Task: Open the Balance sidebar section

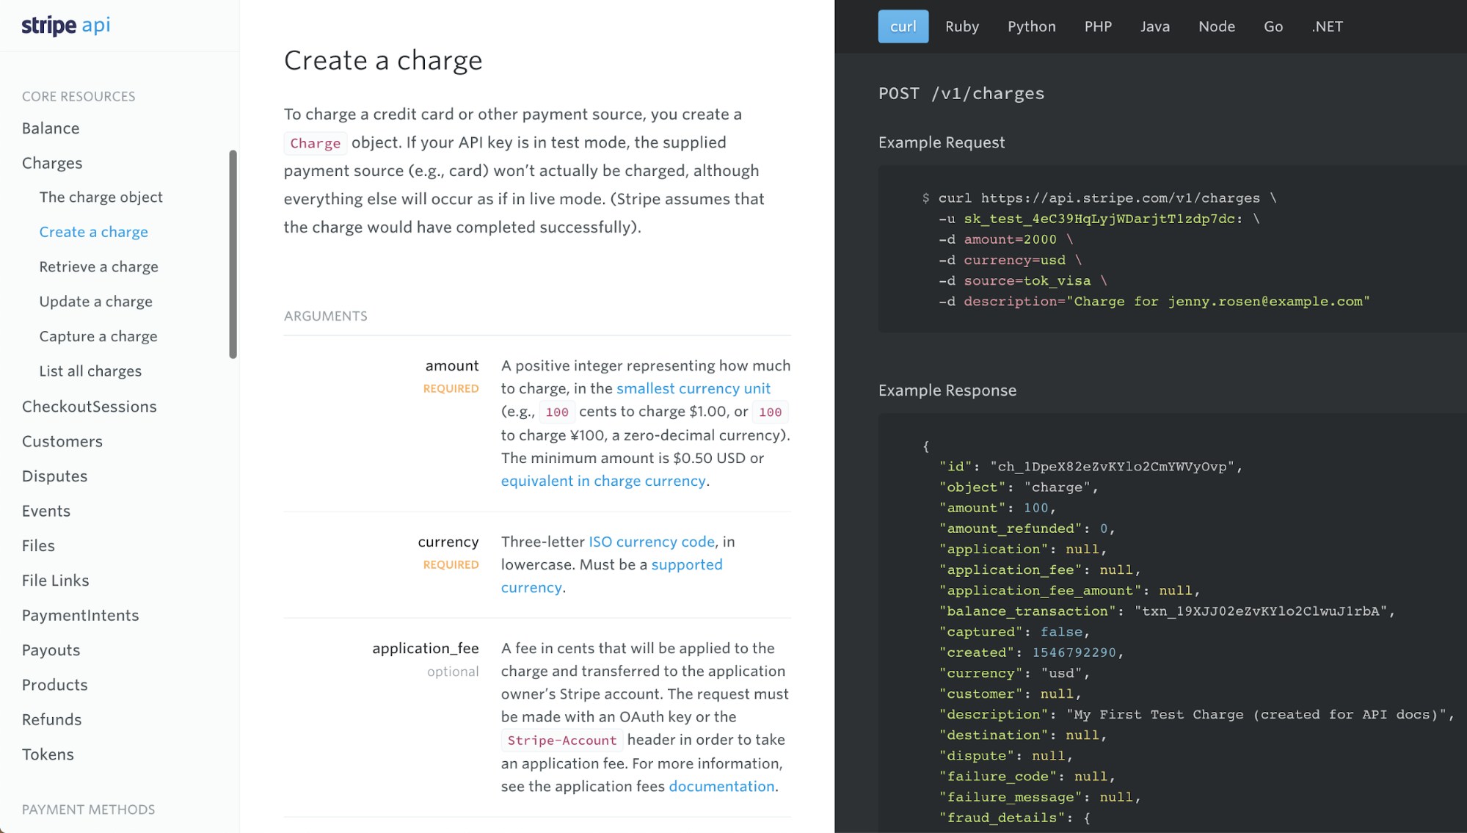Action: tap(49, 127)
